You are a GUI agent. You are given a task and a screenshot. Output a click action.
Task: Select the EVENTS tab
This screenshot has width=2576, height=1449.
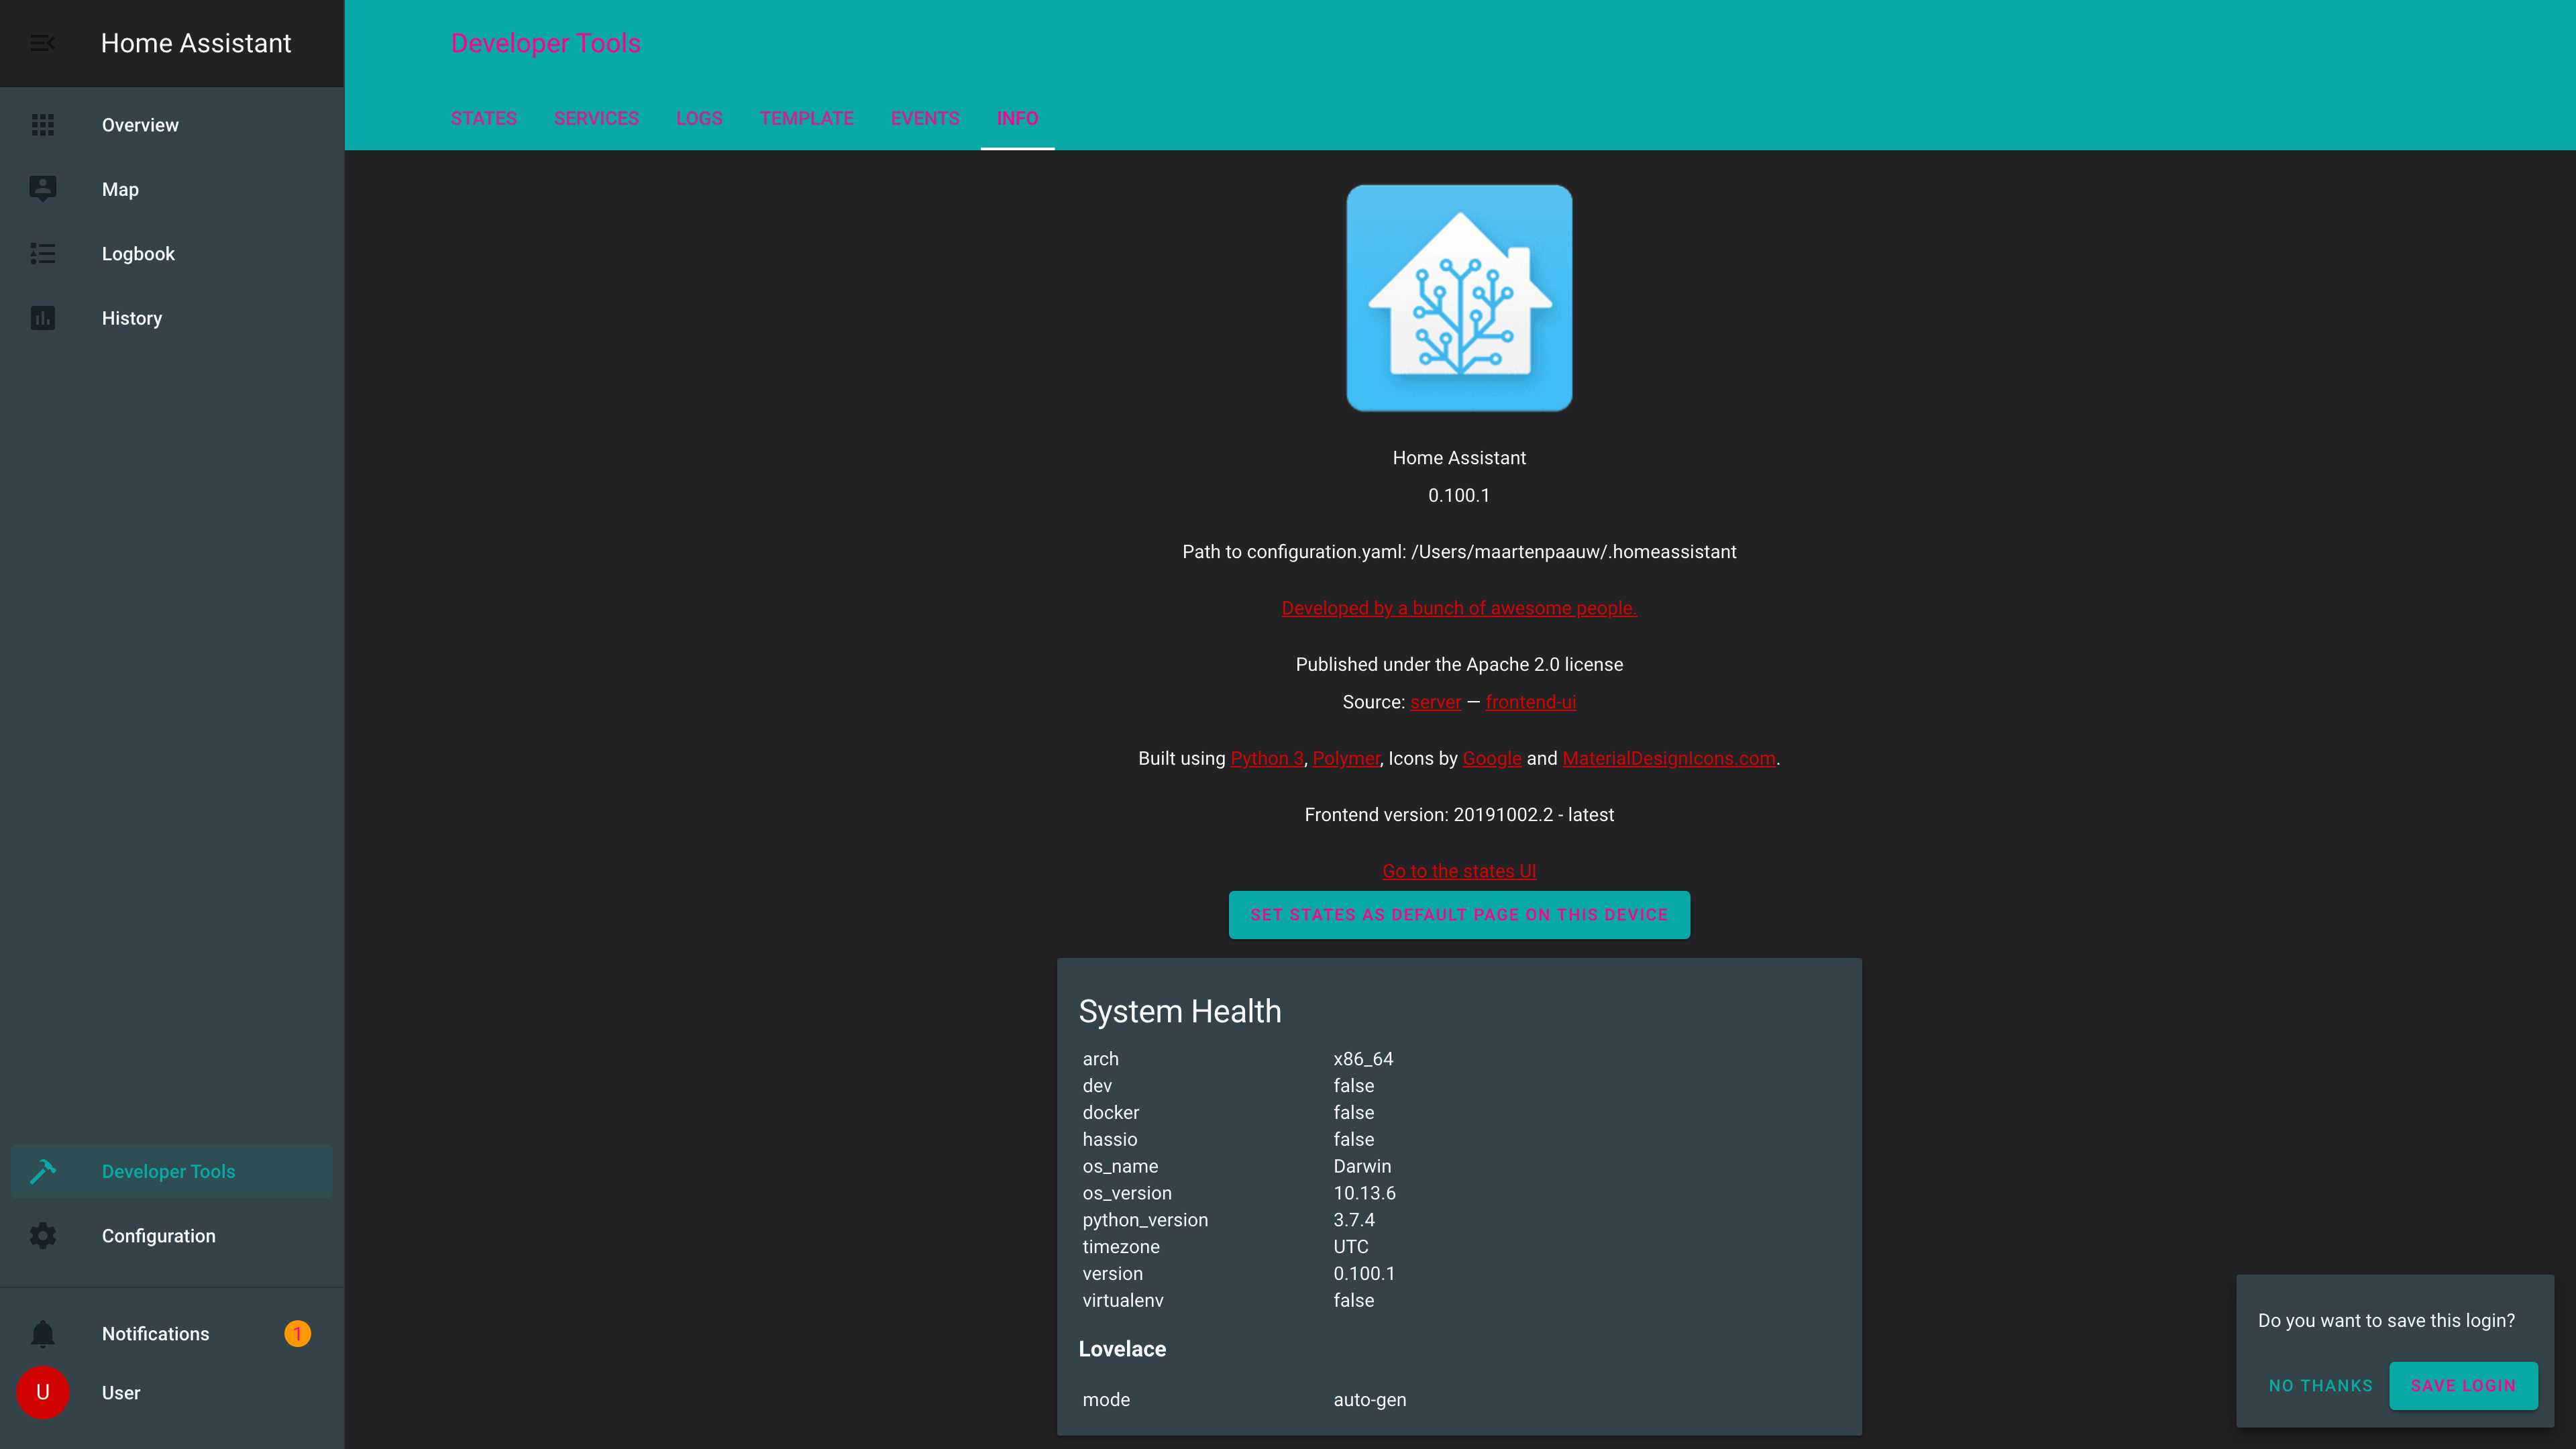(925, 119)
